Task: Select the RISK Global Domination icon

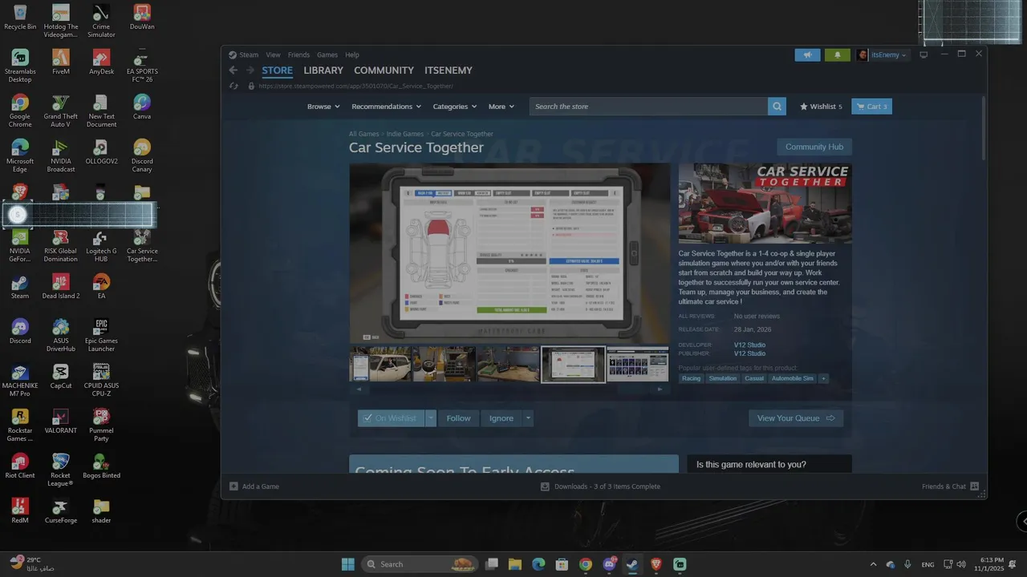Action: tap(61, 245)
